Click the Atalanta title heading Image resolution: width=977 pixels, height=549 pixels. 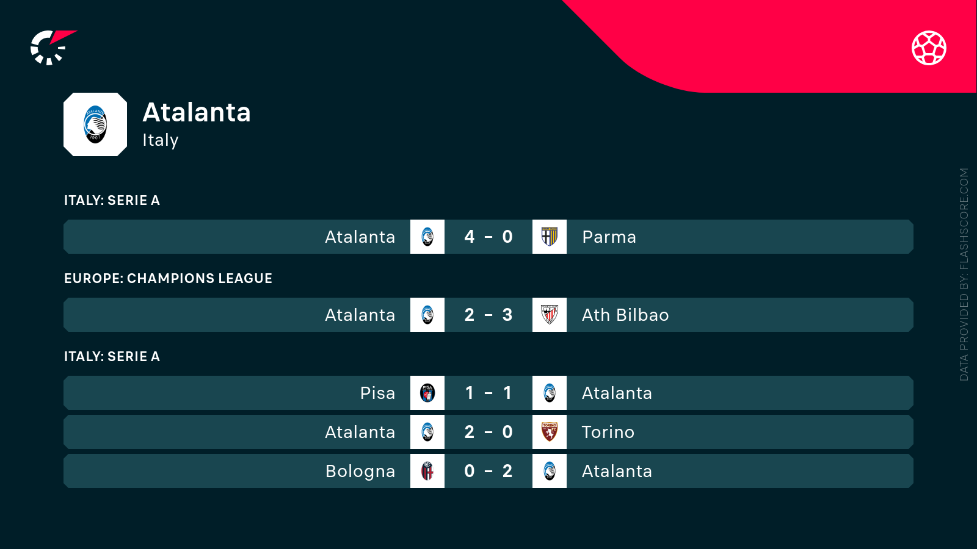coord(197,112)
